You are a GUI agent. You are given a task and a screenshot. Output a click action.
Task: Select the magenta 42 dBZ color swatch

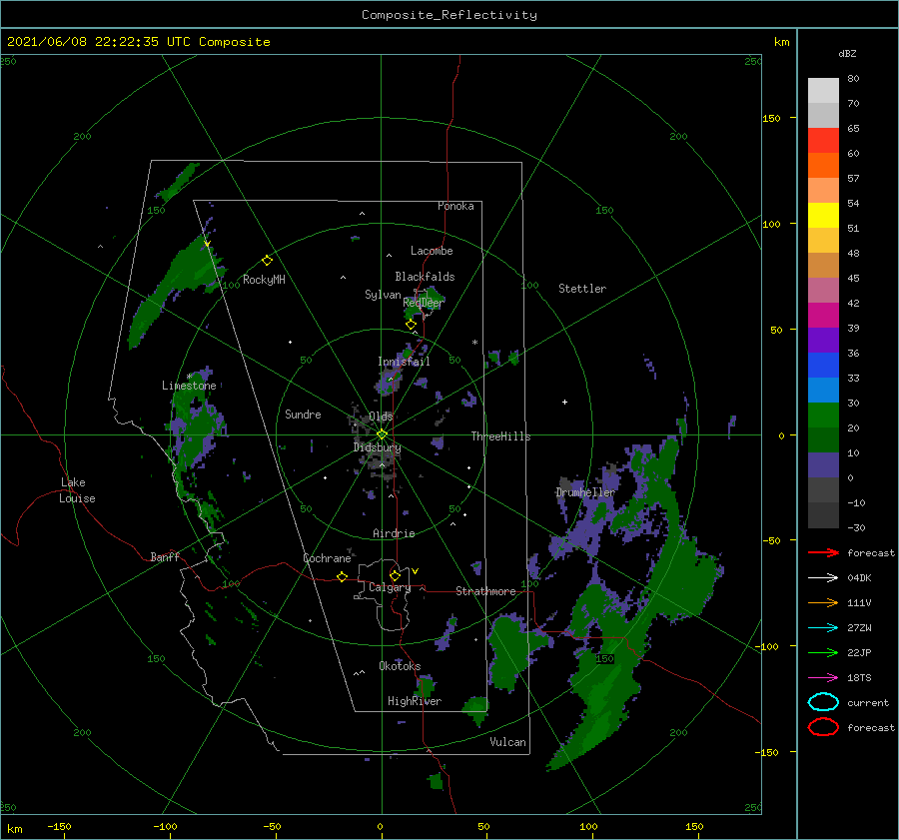coord(823,315)
